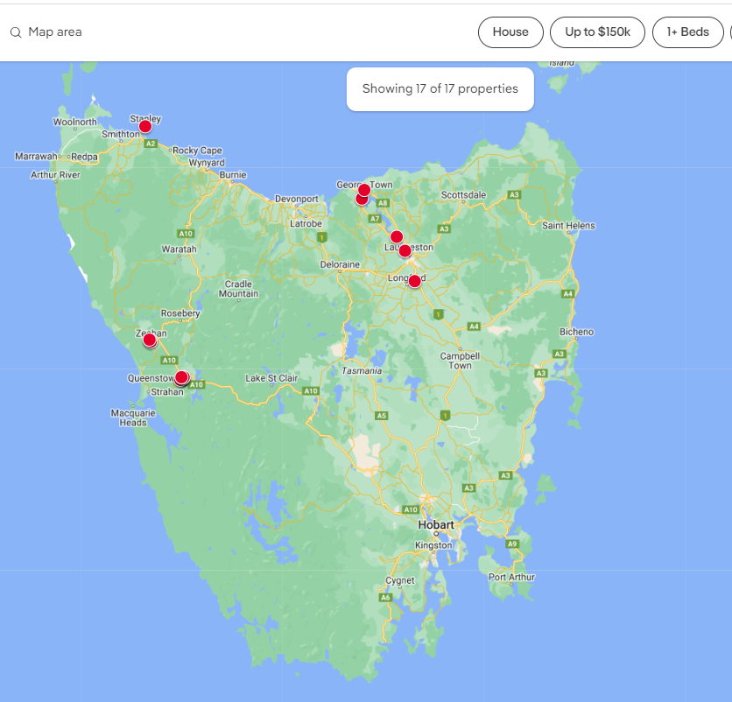The height and width of the screenshot is (702, 732).
Task: Click the upper George Town property marker
Action: [x=365, y=190]
